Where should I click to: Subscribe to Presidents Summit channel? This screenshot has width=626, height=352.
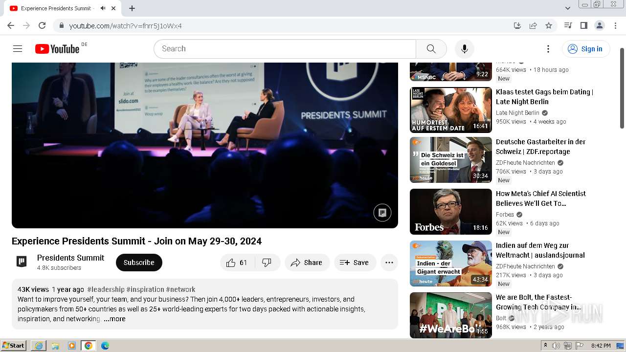pyautogui.click(x=139, y=263)
